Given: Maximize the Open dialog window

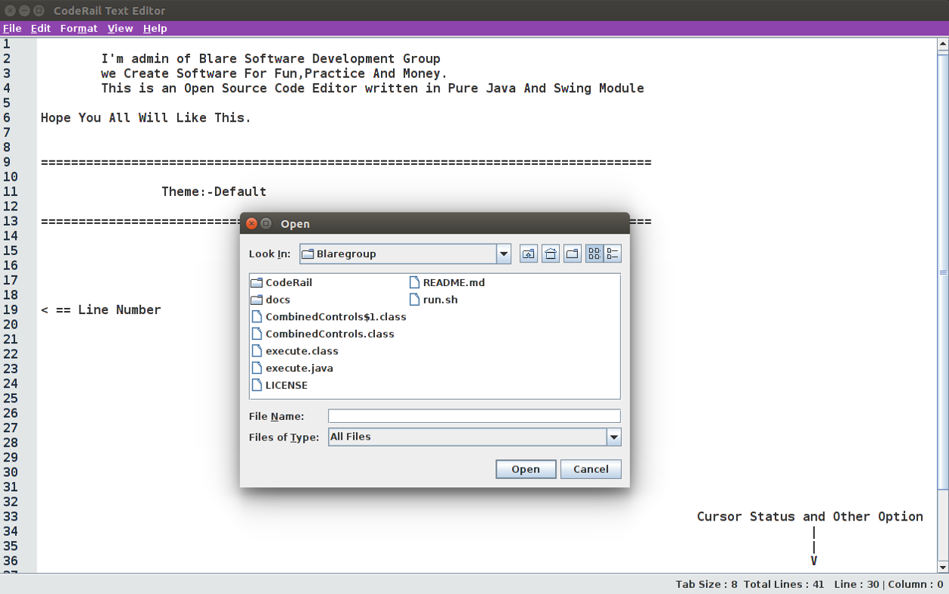Looking at the screenshot, I should click(266, 223).
